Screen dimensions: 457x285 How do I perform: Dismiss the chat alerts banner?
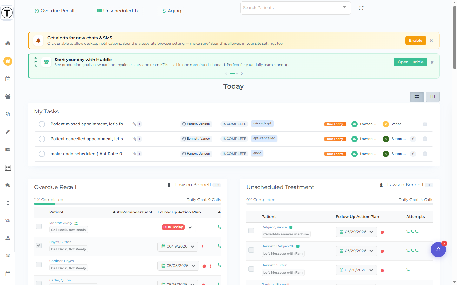(431, 41)
